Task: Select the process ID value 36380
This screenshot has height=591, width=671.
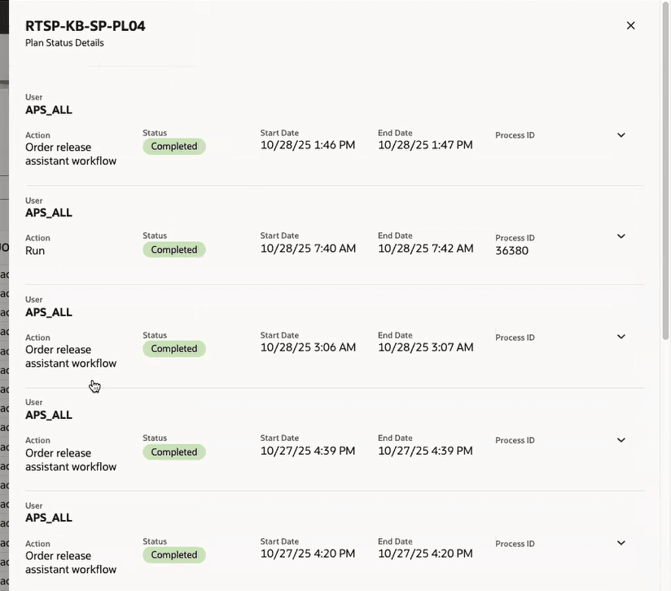Action: click(x=511, y=251)
